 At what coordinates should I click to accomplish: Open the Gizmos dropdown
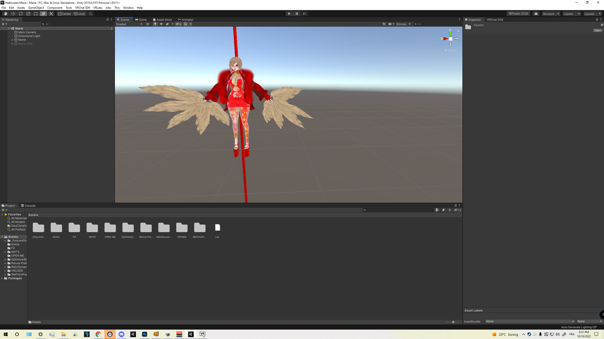(403, 24)
